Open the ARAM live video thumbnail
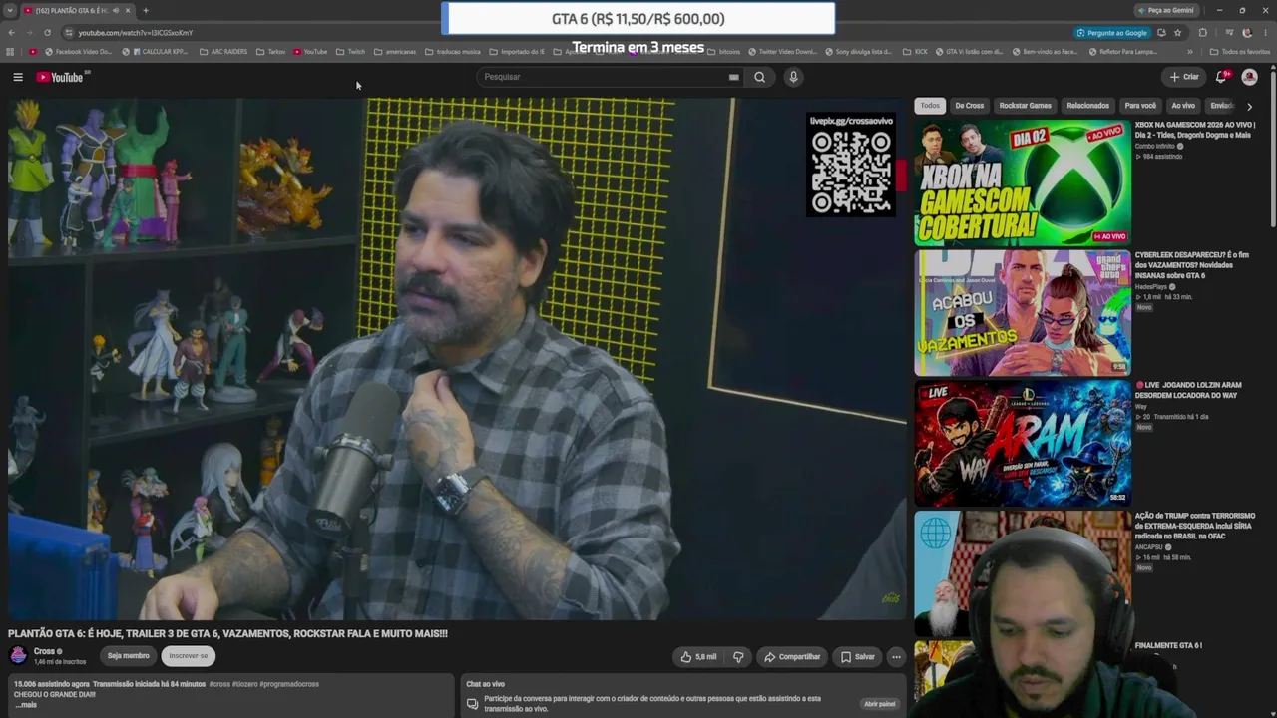The width and height of the screenshot is (1277, 718). tap(1023, 443)
